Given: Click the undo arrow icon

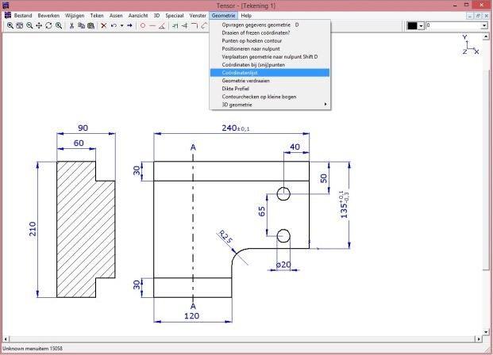Looking at the screenshot, I should click(114, 25).
